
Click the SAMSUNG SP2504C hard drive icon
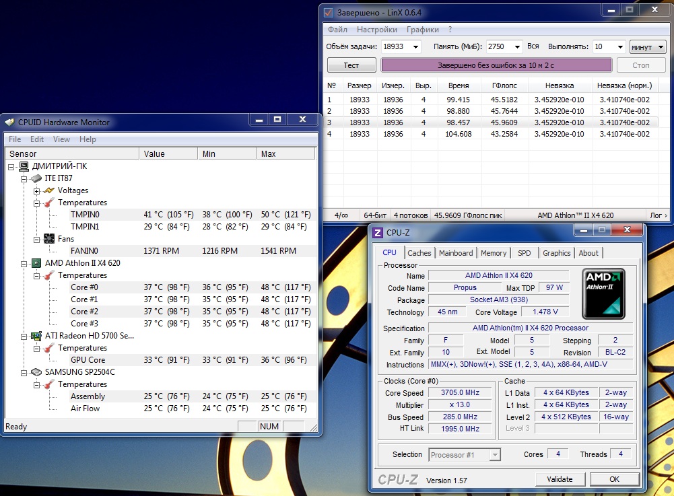coord(36,371)
